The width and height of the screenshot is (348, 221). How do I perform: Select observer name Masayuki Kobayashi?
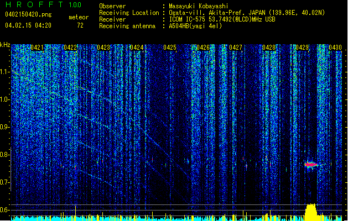199,6
